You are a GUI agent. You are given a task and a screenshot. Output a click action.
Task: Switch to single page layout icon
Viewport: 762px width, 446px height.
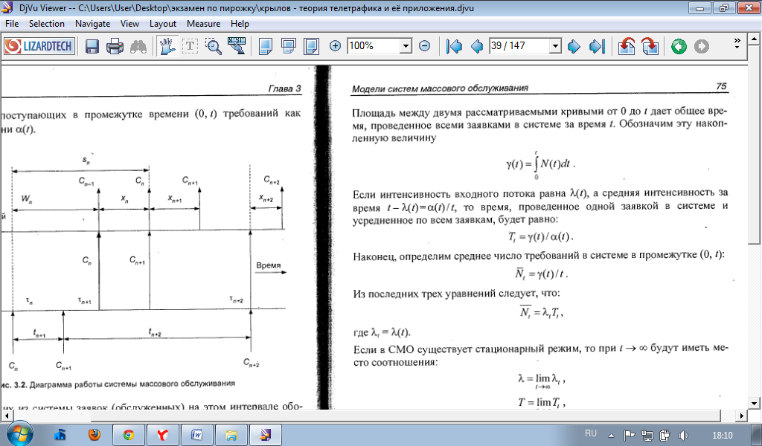click(266, 47)
